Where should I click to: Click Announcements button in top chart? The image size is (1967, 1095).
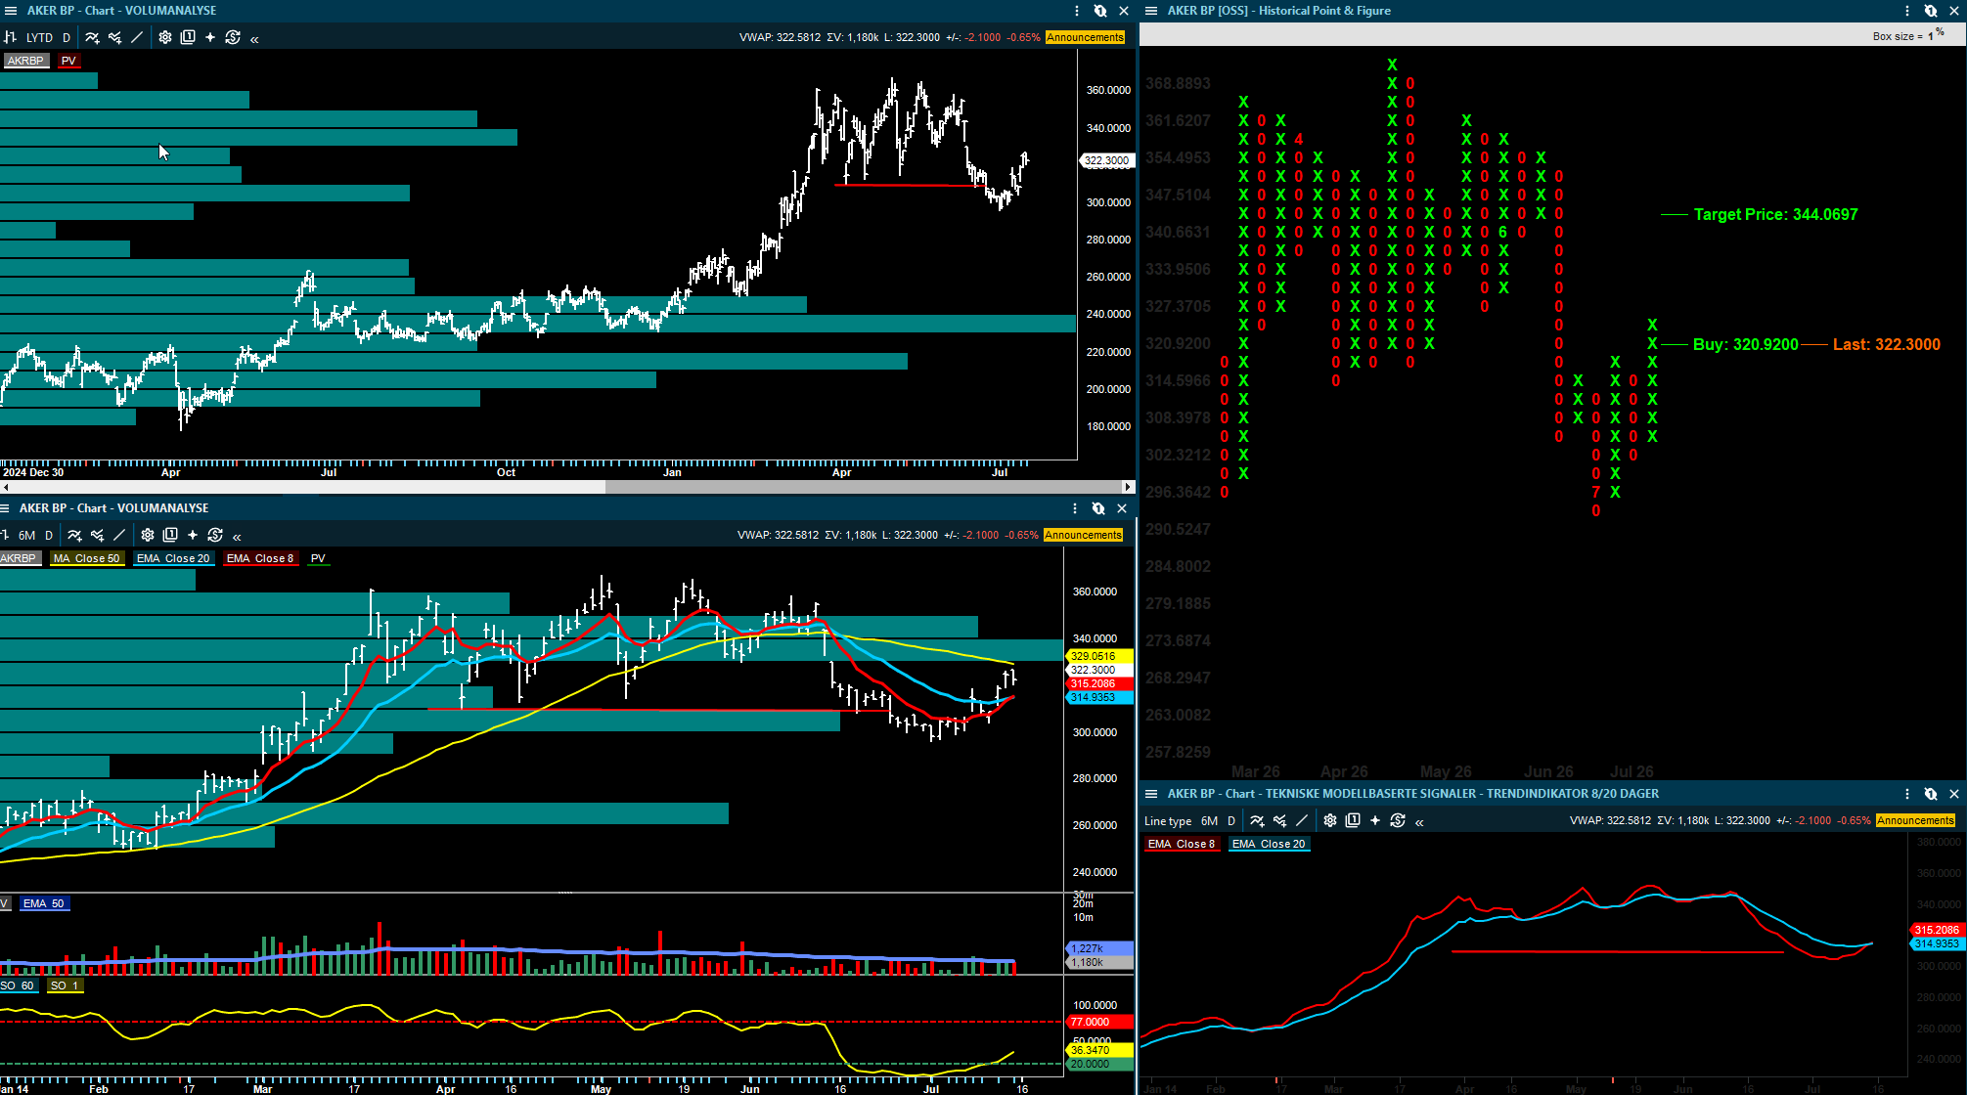pos(1085,37)
